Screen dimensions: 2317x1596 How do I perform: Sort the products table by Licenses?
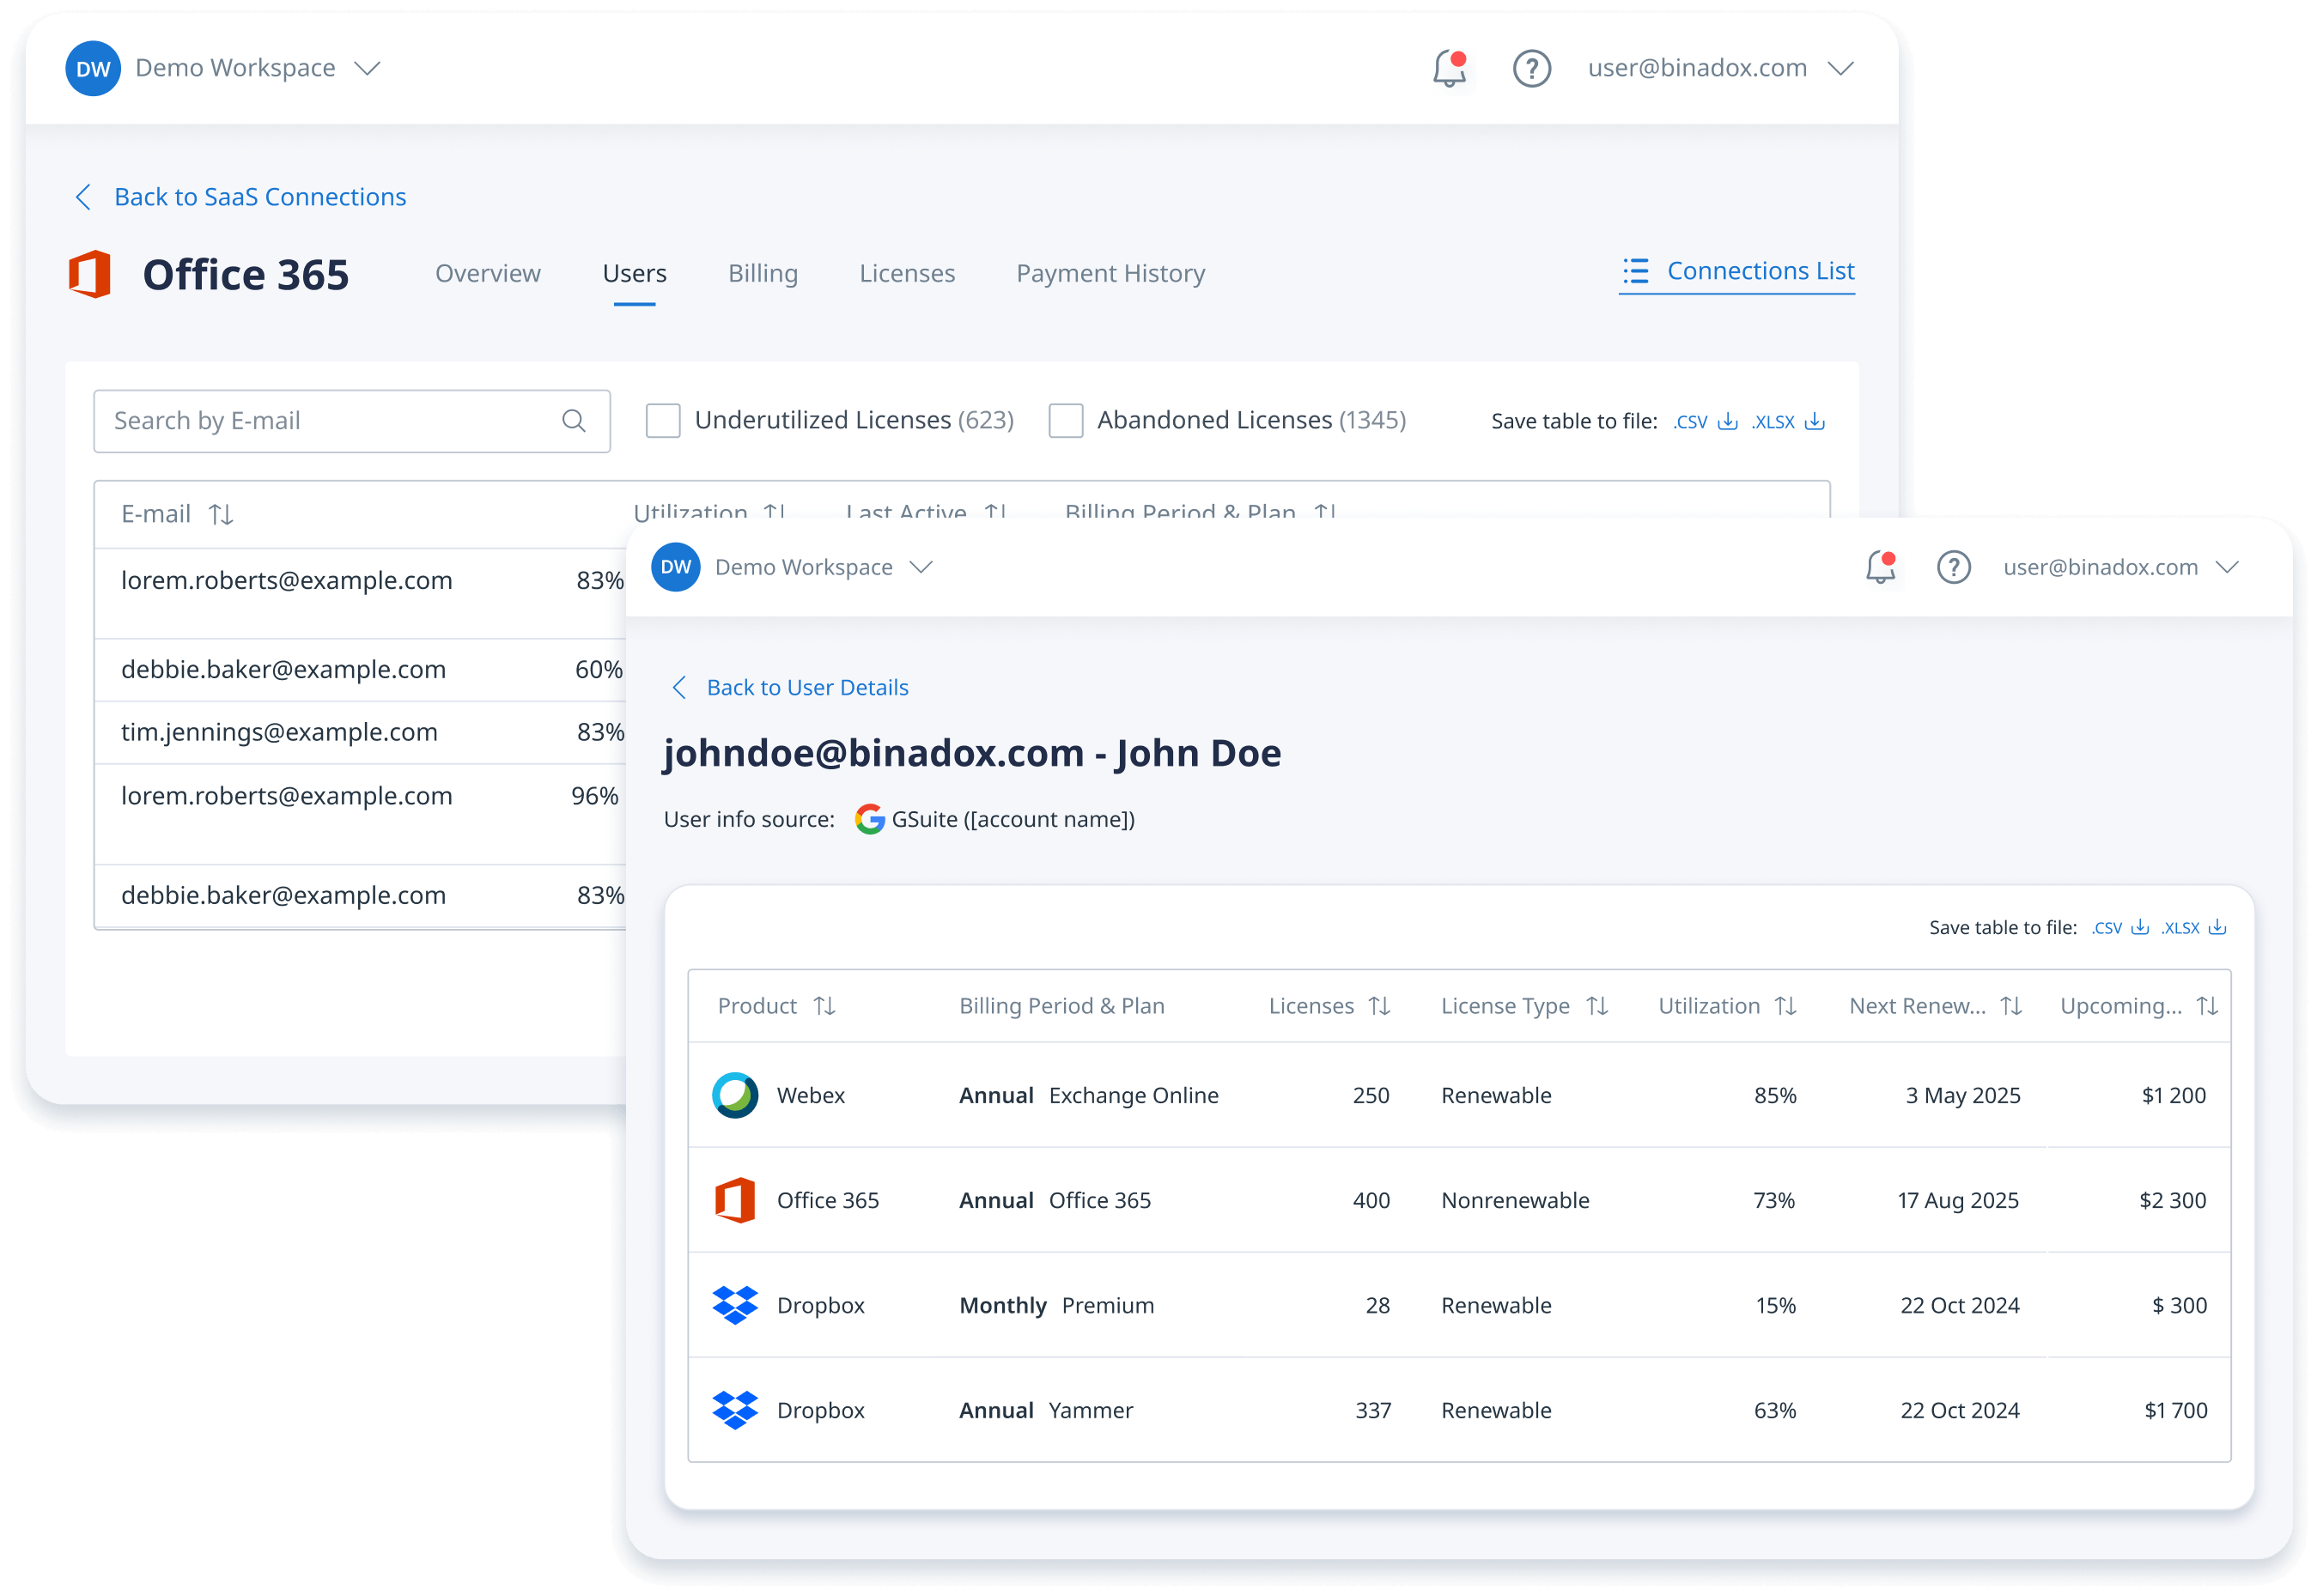1379,1005
